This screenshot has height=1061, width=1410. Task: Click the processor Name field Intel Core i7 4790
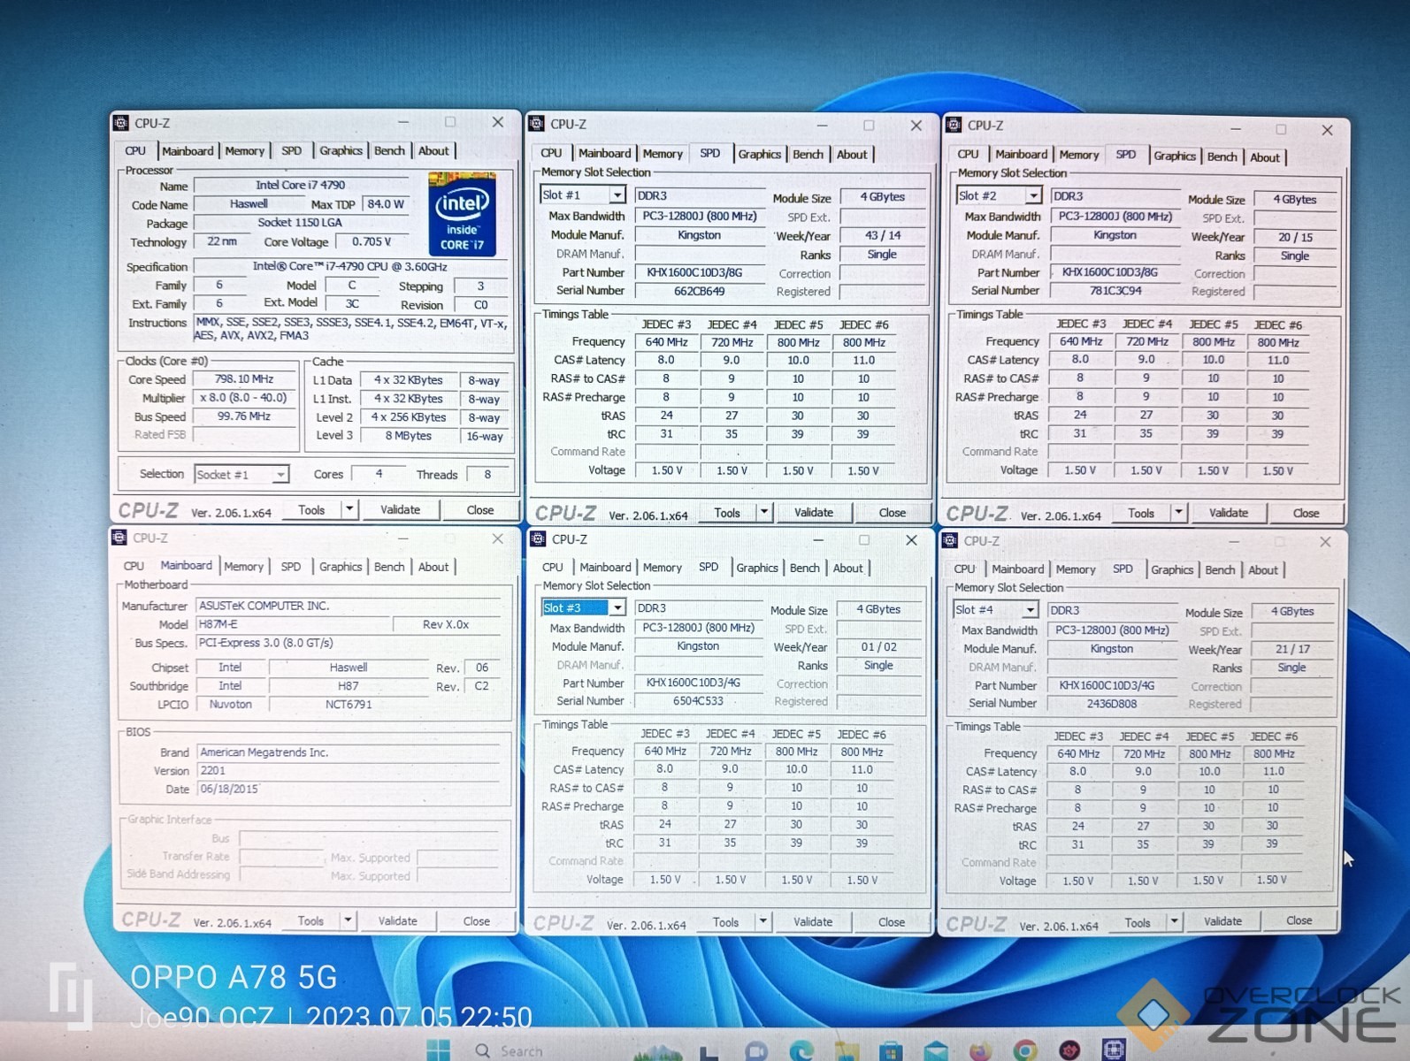(x=301, y=185)
